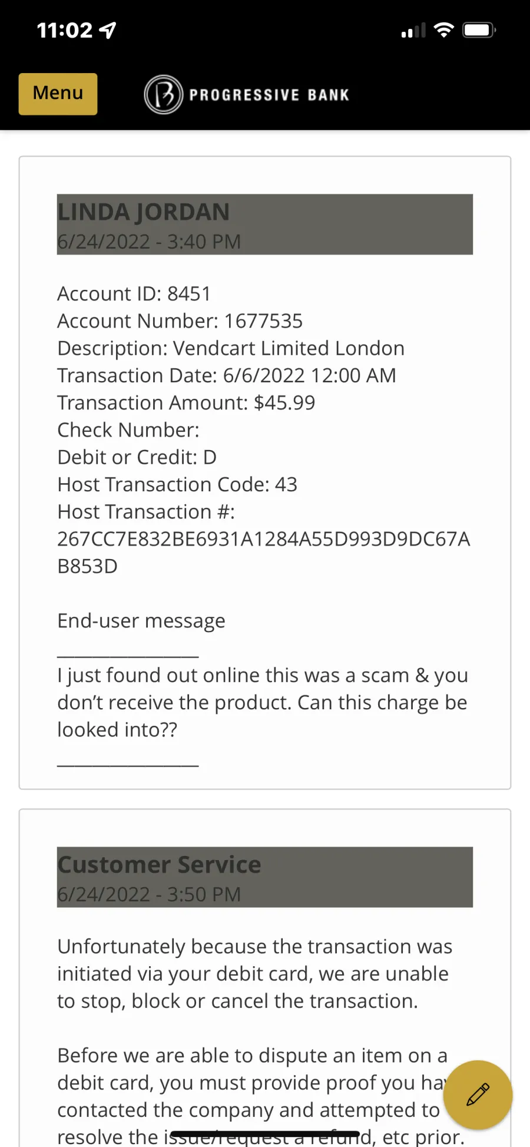Tap the Account Number 1677535 line
Viewport: 530px width, 1147px height.
click(x=180, y=321)
